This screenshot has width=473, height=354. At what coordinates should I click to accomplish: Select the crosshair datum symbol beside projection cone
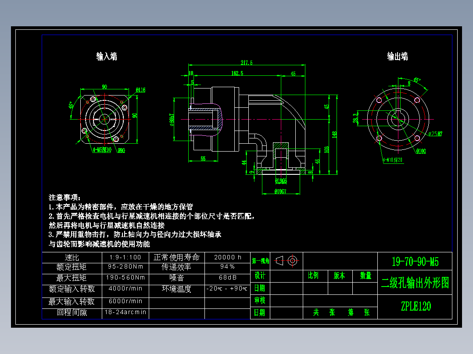pos(292,260)
